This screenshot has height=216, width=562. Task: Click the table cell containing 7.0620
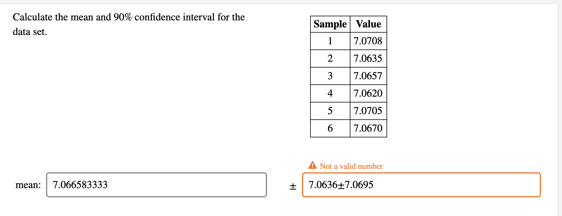[368, 93]
